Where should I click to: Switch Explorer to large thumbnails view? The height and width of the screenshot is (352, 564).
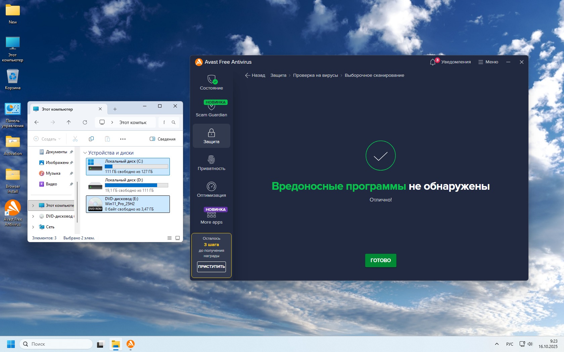pyautogui.click(x=178, y=238)
